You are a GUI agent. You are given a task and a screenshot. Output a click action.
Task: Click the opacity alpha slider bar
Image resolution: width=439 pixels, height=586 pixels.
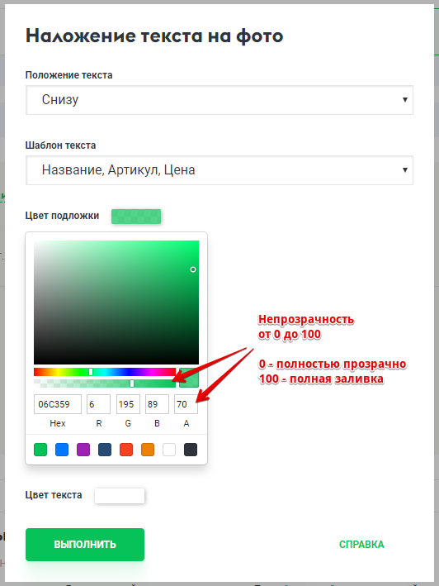point(105,384)
